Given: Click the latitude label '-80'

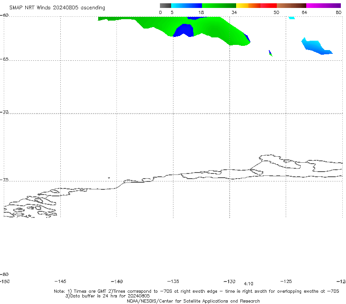Looking at the screenshot, I should pos(4,274).
